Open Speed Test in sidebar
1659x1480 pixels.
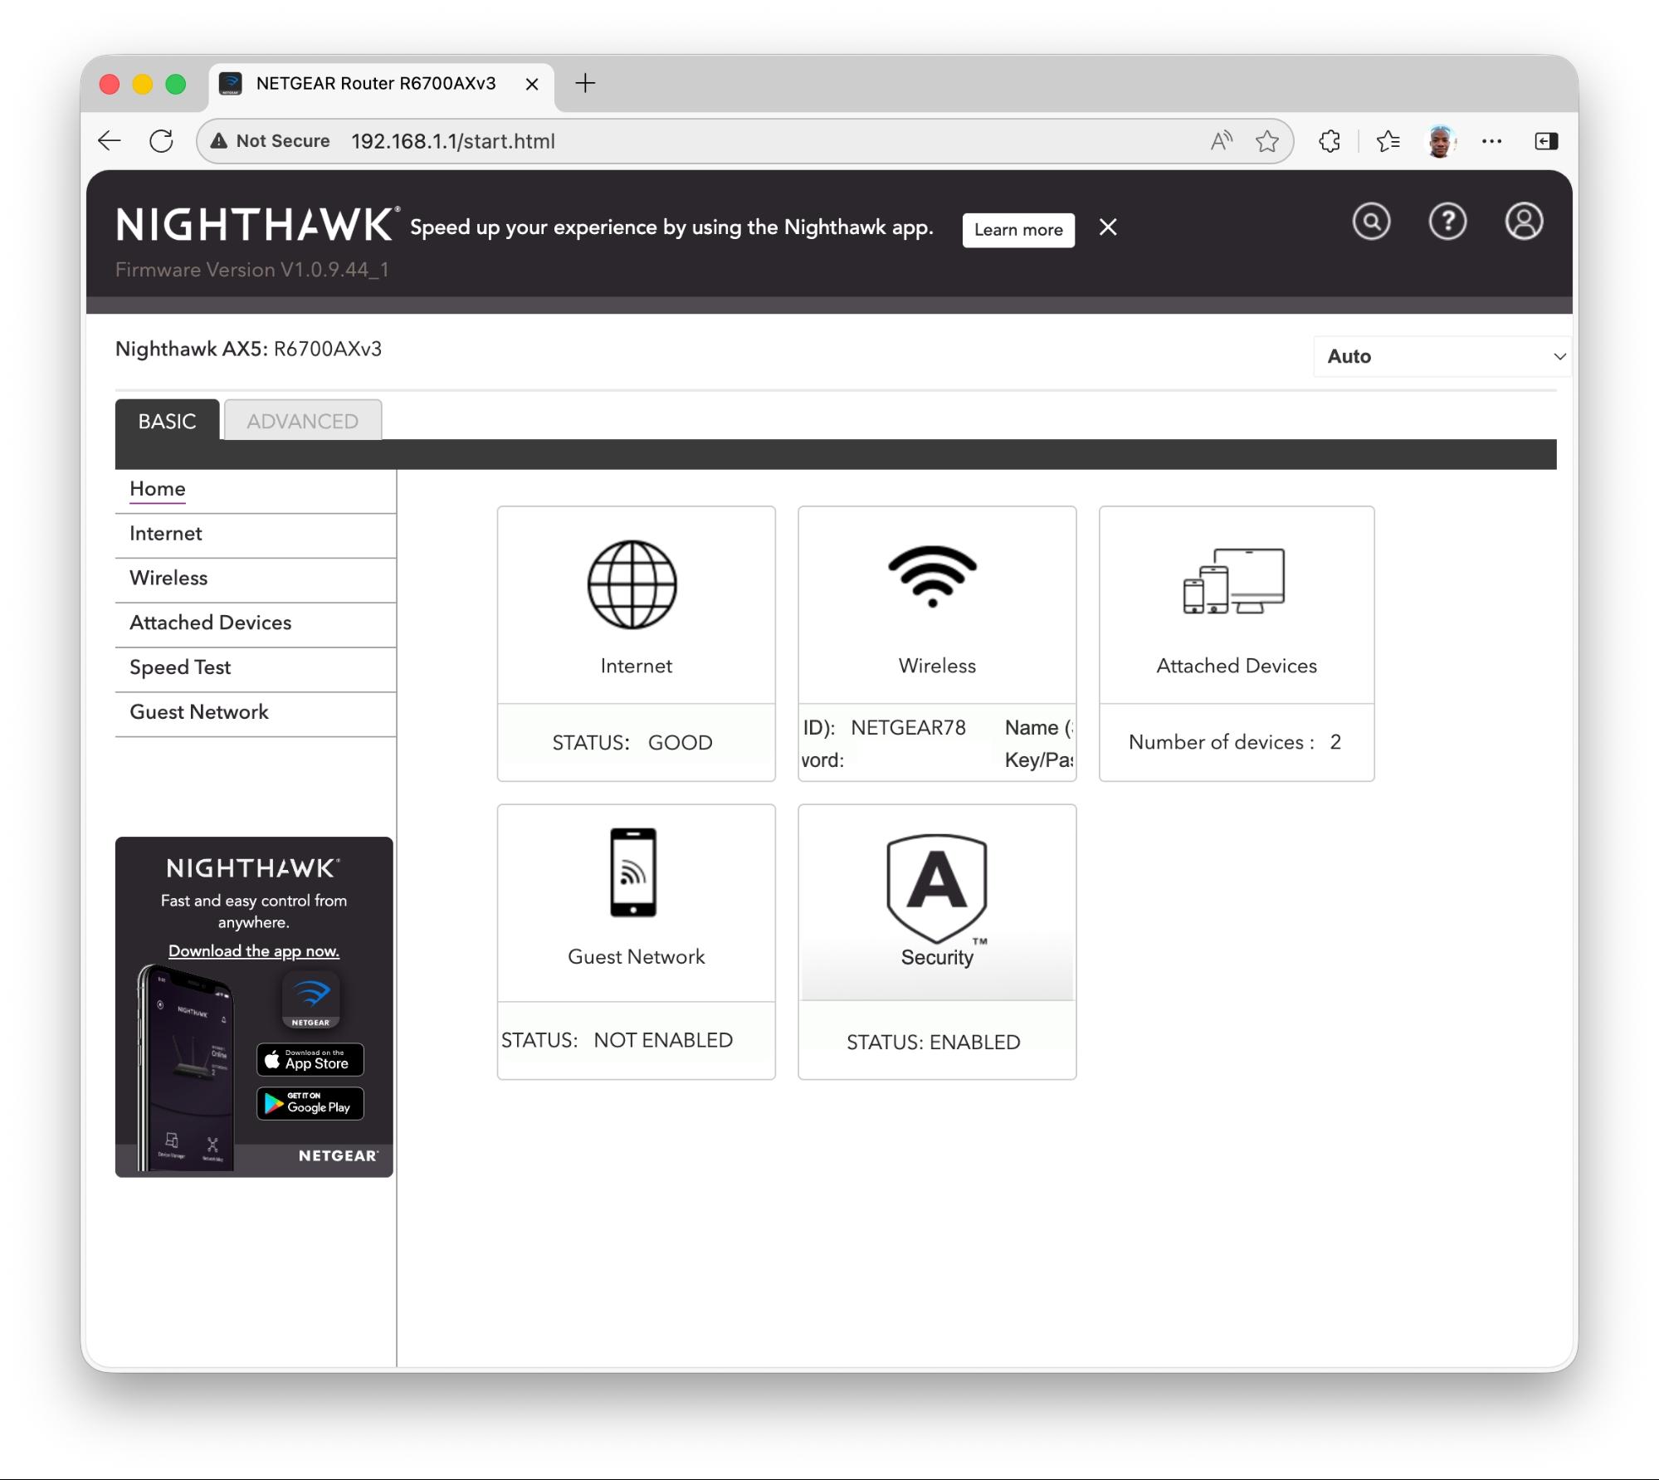(x=180, y=667)
